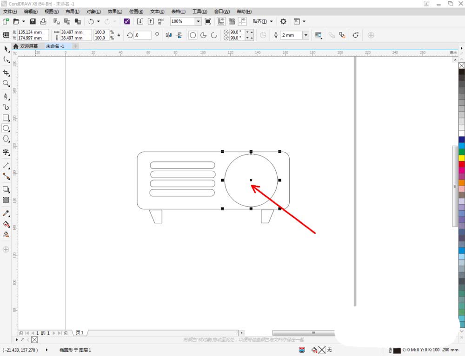Select the Polygon tool
Image resolution: width=465 pixels, height=356 pixels.
(6, 139)
